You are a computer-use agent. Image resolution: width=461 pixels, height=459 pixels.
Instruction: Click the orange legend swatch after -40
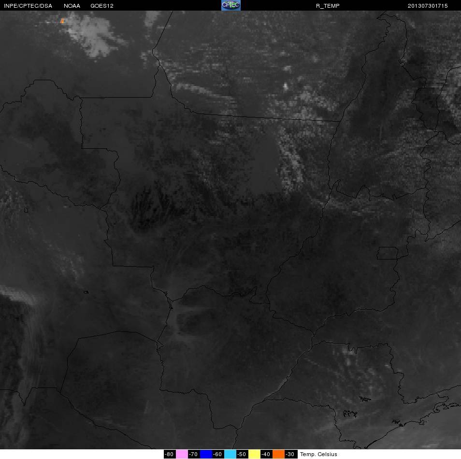coord(279,454)
